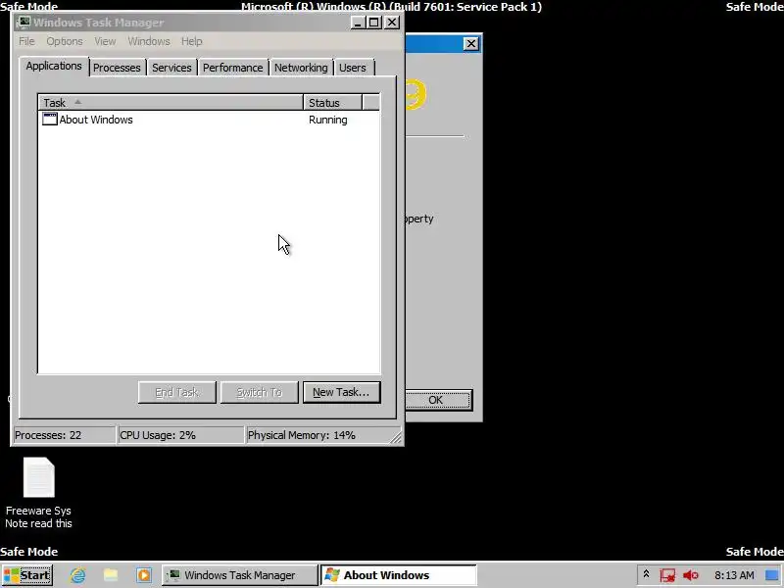This screenshot has width=784, height=588.
Task: Select the About Windows task row
Action: pyautogui.click(x=209, y=120)
